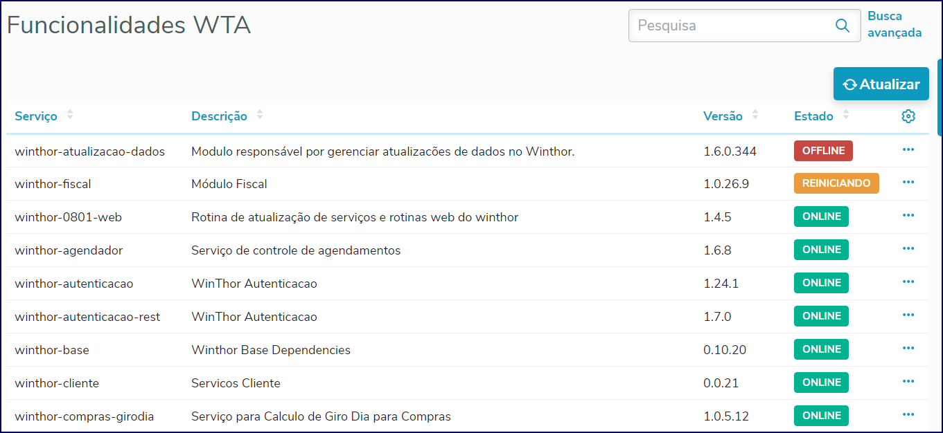Open Busca avançada link
This screenshot has height=433, width=943.
(894, 24)
